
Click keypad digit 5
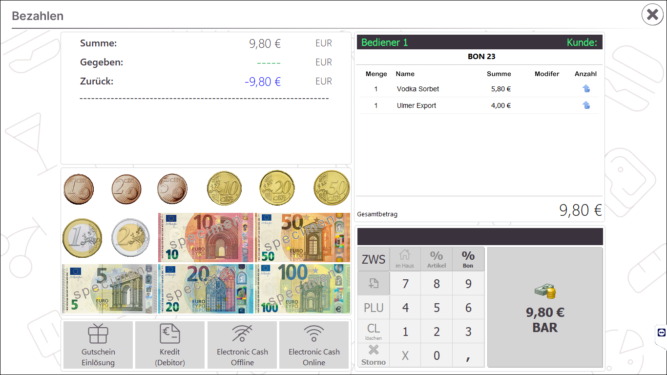437,308
